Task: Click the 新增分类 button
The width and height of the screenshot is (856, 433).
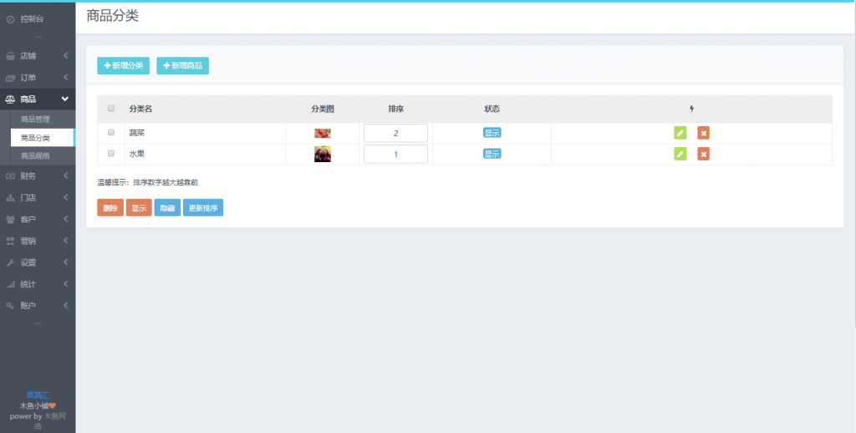Action: [123, 66]
